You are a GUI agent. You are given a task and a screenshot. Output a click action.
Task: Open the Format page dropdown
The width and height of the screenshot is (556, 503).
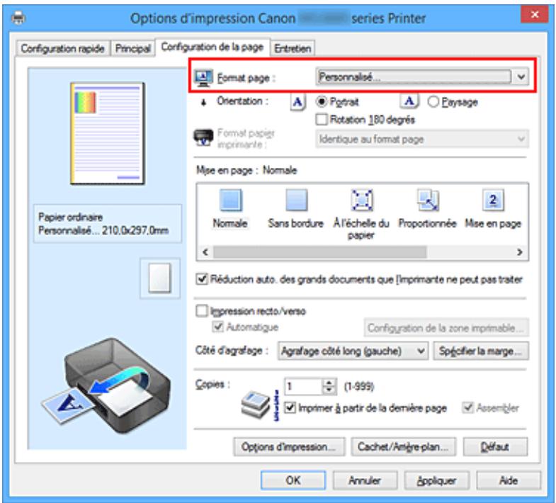(422, 77)
